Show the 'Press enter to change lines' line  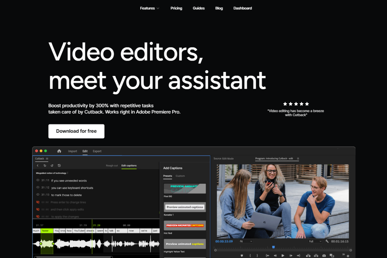point(38,202)
